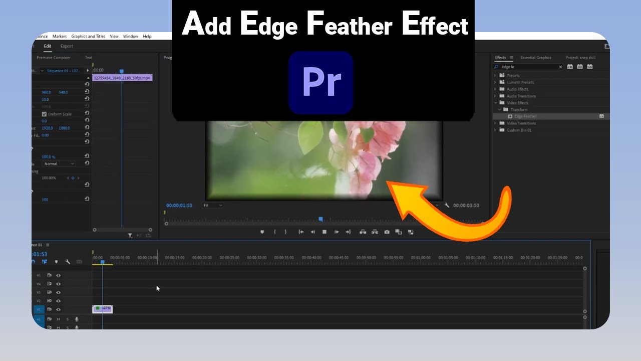Step forward one frame

coord(337,232)
